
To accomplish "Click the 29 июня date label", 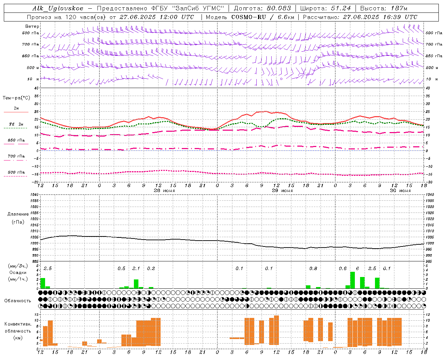I will 282,191.
